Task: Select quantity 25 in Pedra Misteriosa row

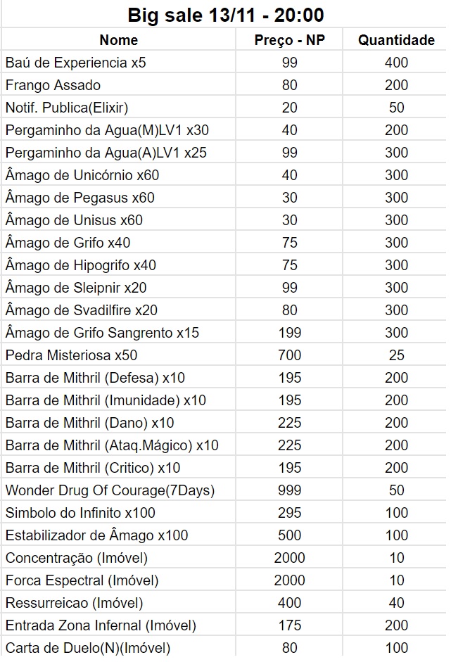Action: (396, 355)
